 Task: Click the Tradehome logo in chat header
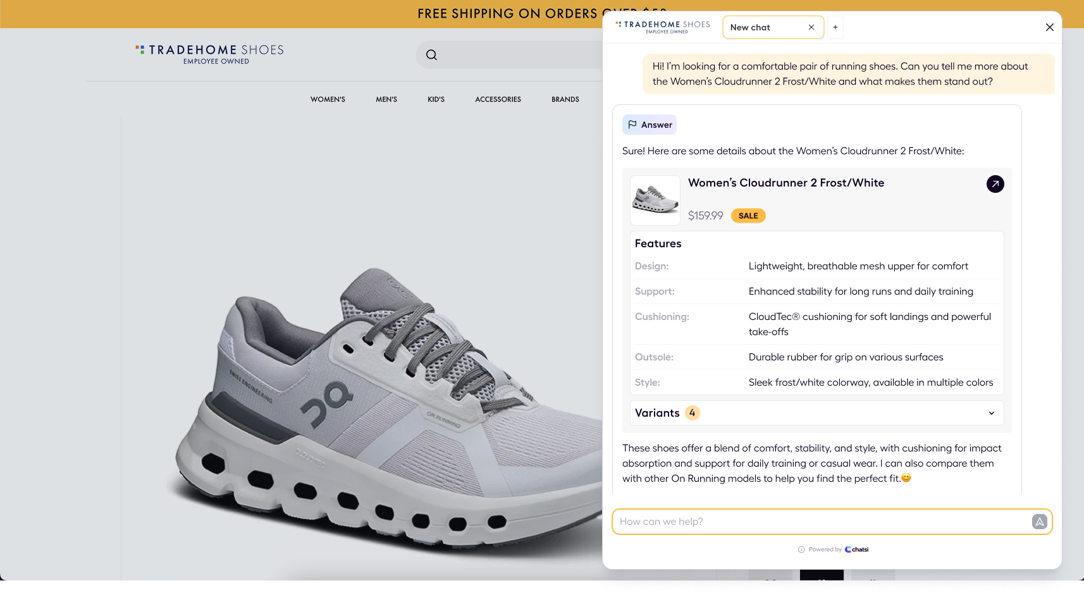tap(663, 27)
